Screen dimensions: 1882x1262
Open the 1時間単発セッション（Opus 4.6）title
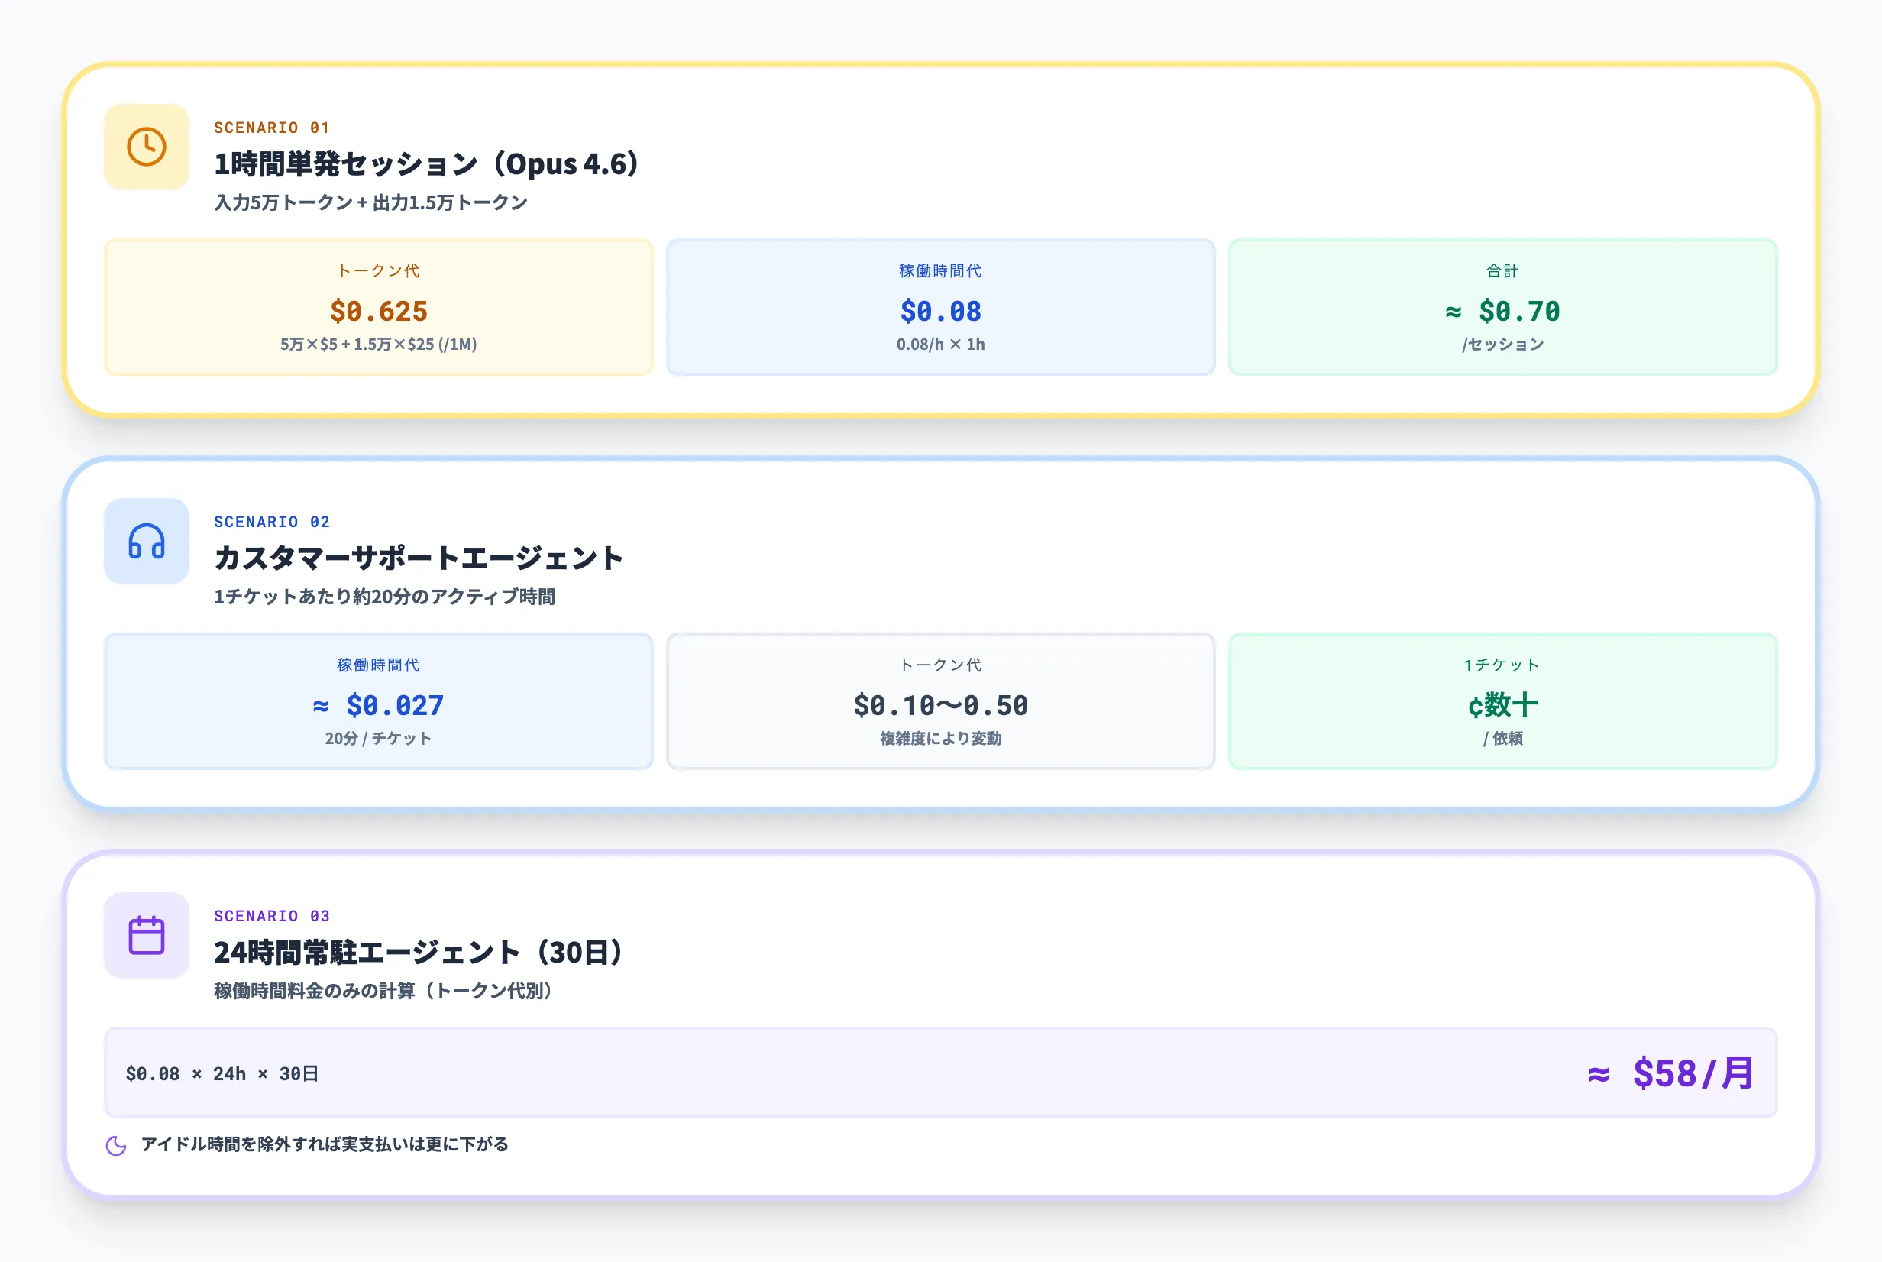(x=425, y=163)
